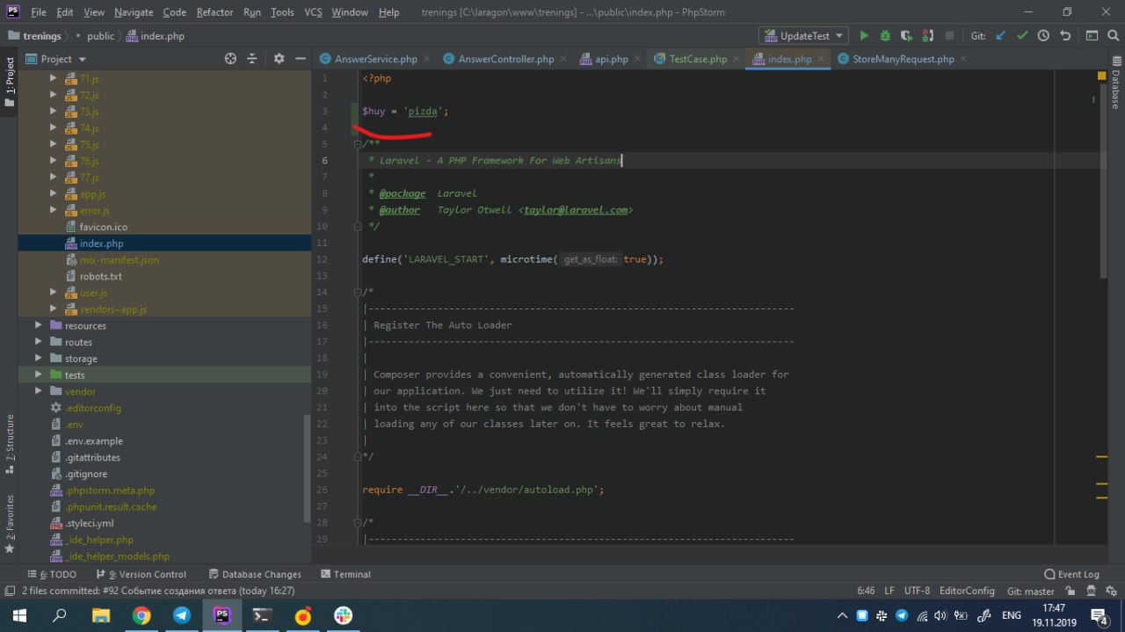Open Chrome from the taskbar
This screenshot has height=632, width=1125.
(x=142, y=615)
